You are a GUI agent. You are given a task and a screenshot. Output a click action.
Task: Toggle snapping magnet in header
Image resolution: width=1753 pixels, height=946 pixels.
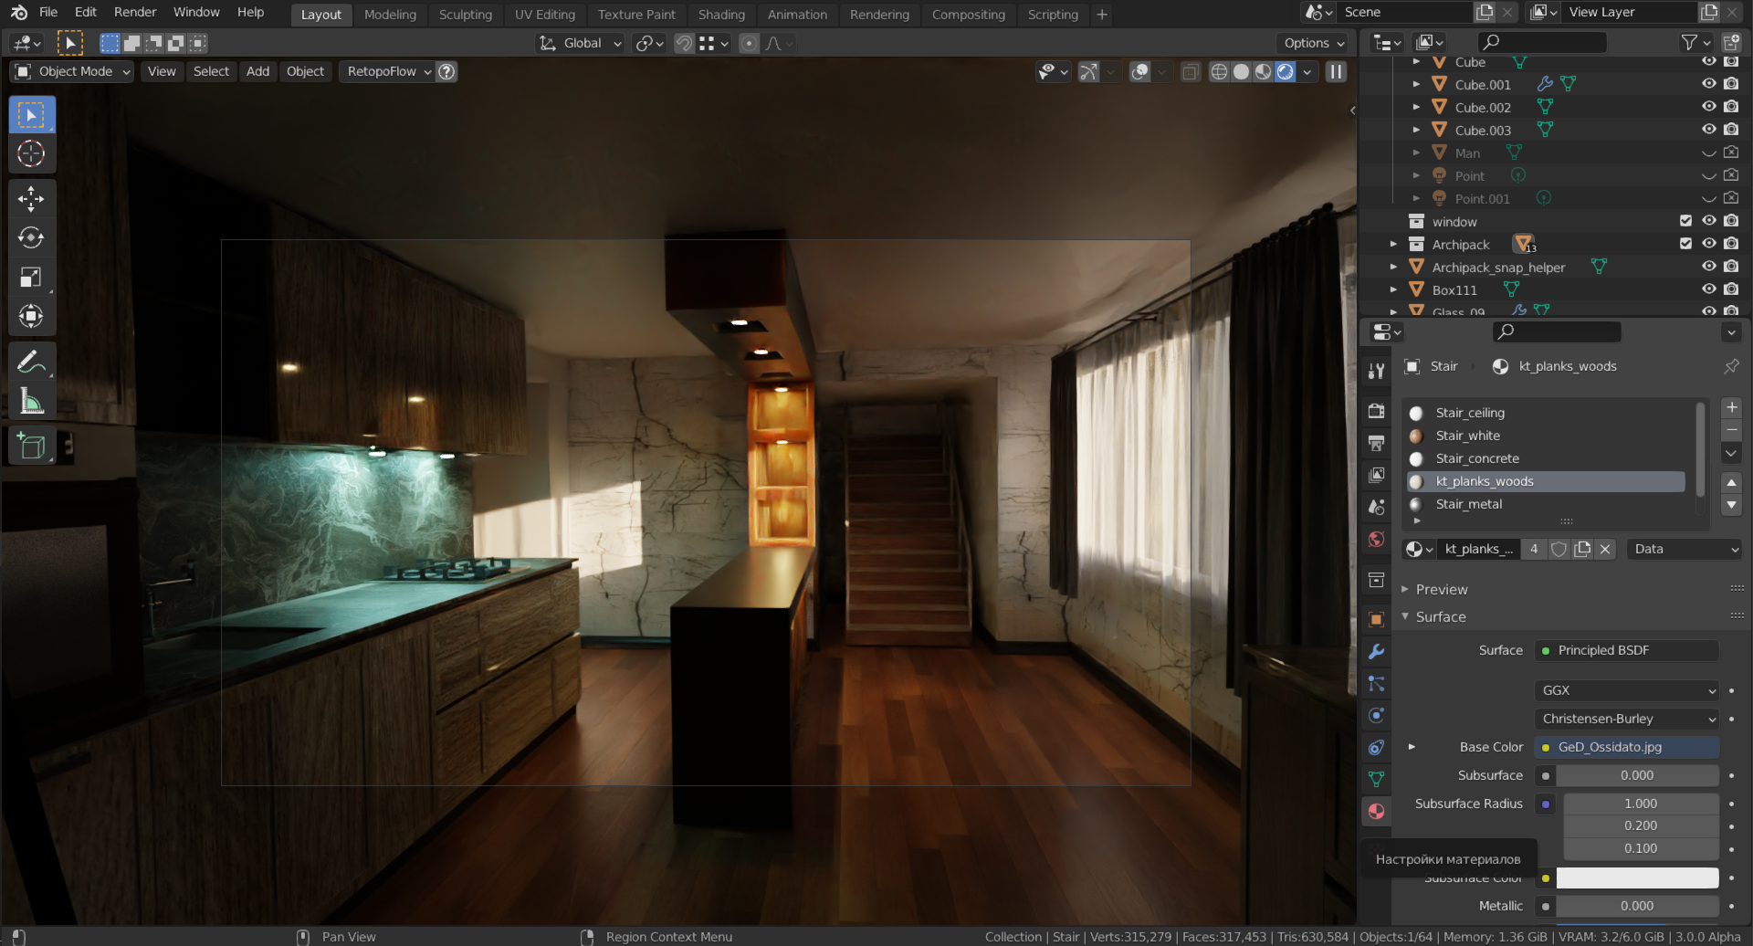pyautogui.click(x=684, y=43)
